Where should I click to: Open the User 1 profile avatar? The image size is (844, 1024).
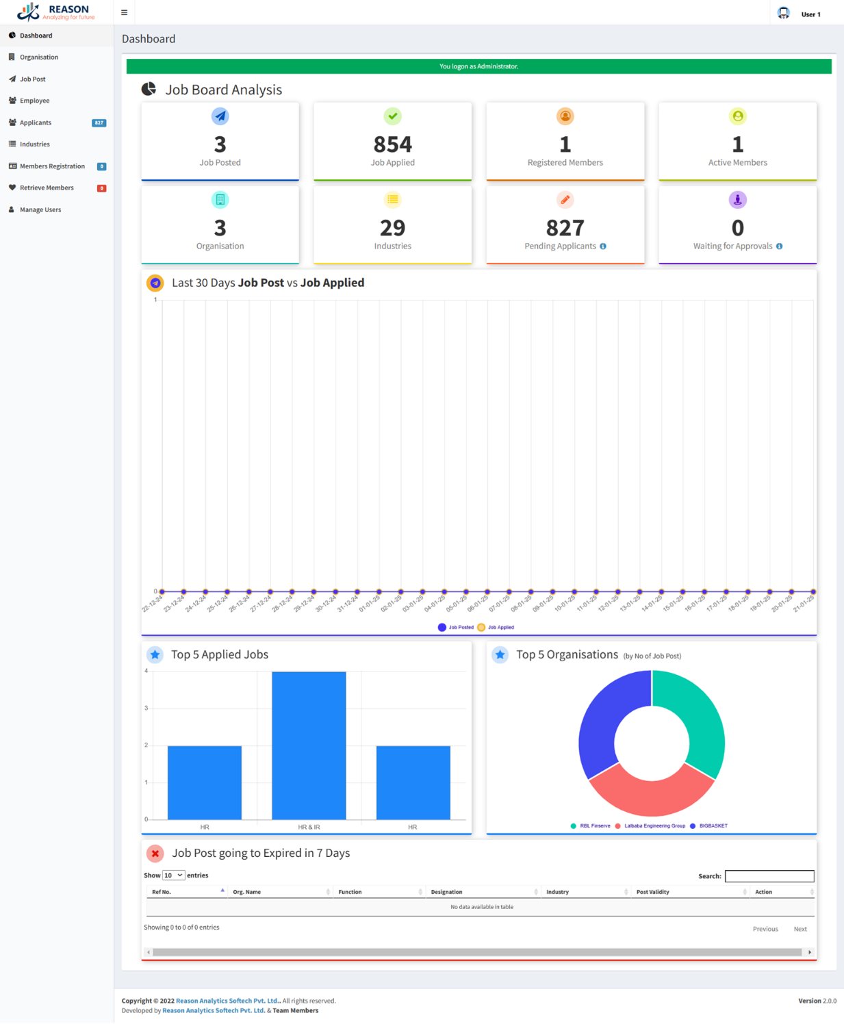click(784, 13)
